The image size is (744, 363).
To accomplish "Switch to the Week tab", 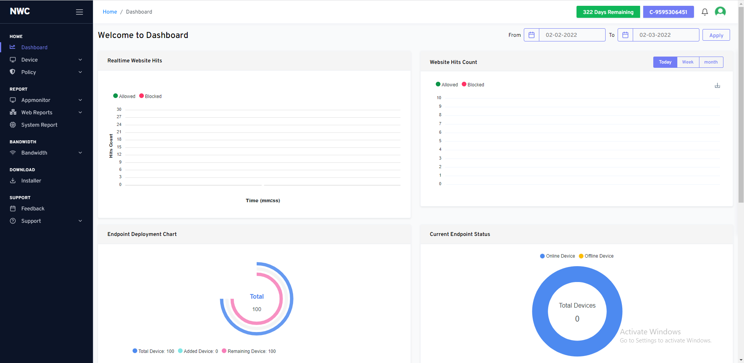I will pos(688,62).
